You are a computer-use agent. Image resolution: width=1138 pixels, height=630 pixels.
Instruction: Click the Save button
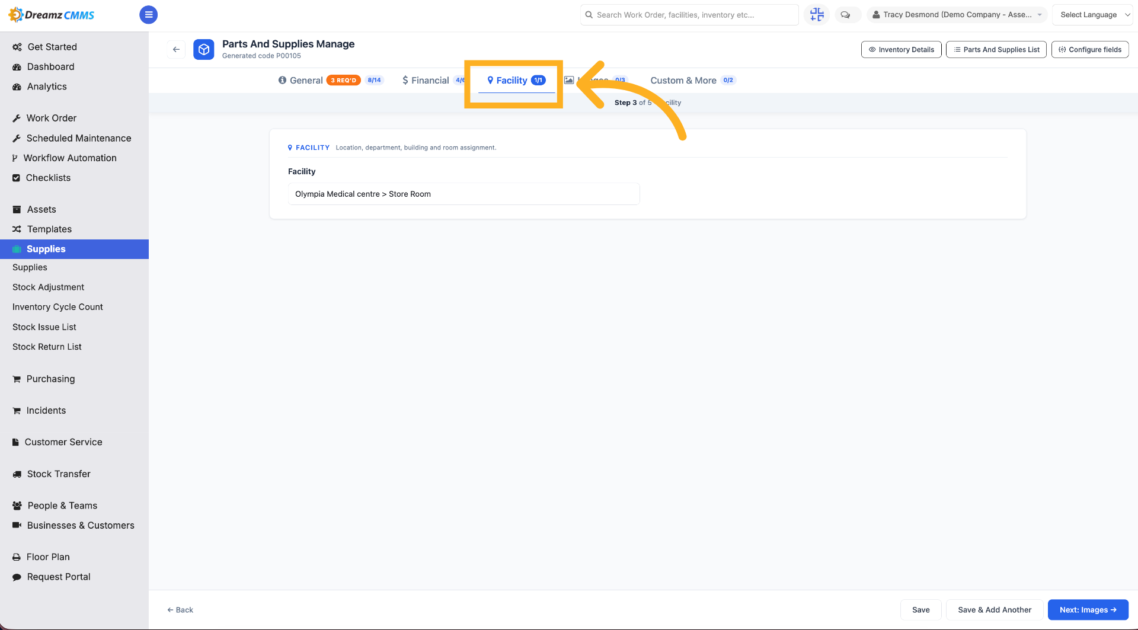pos(920,610)
